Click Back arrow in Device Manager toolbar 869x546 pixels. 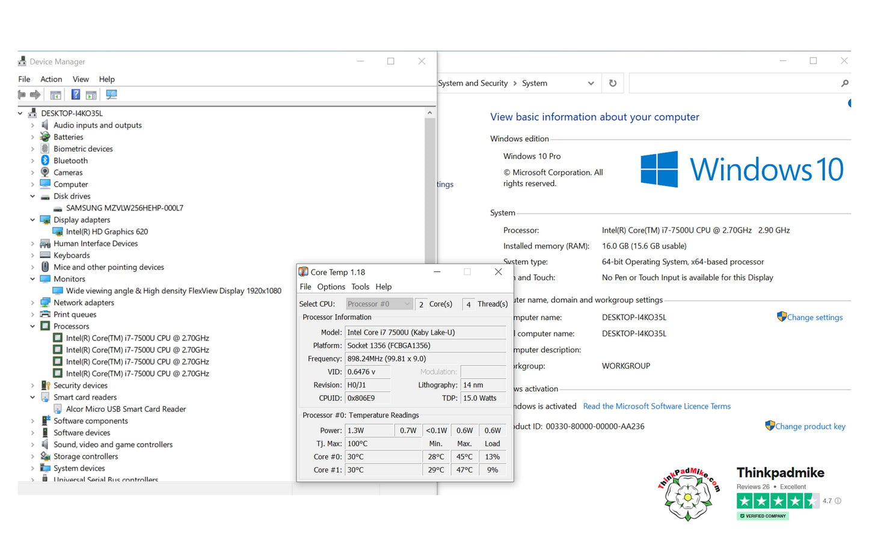coord(22,94)
